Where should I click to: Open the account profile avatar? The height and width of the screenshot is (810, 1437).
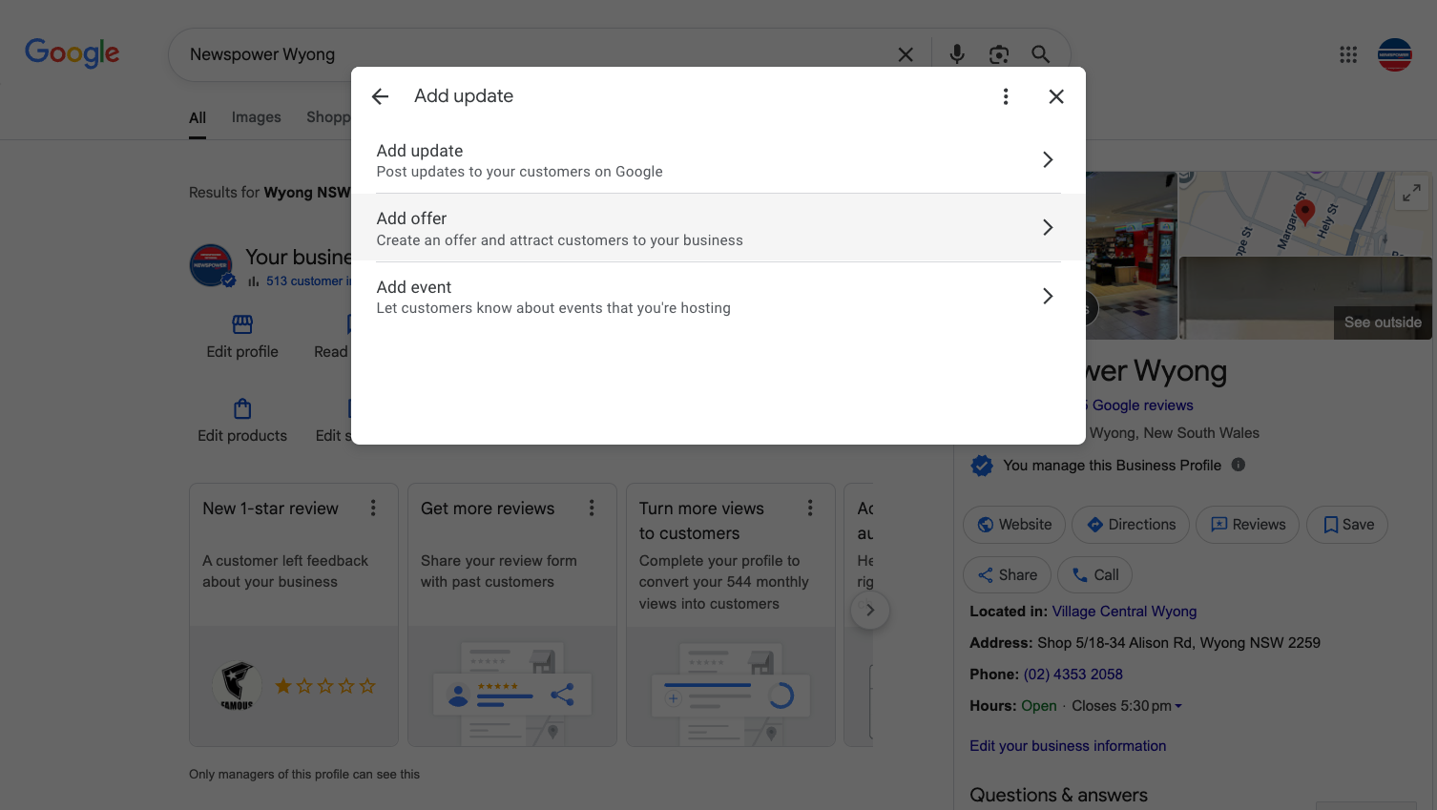1395,54
